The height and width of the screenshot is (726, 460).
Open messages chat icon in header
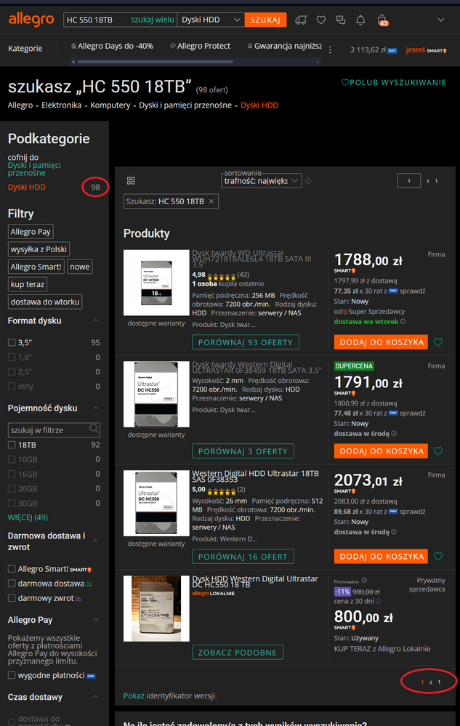point(341,20)
